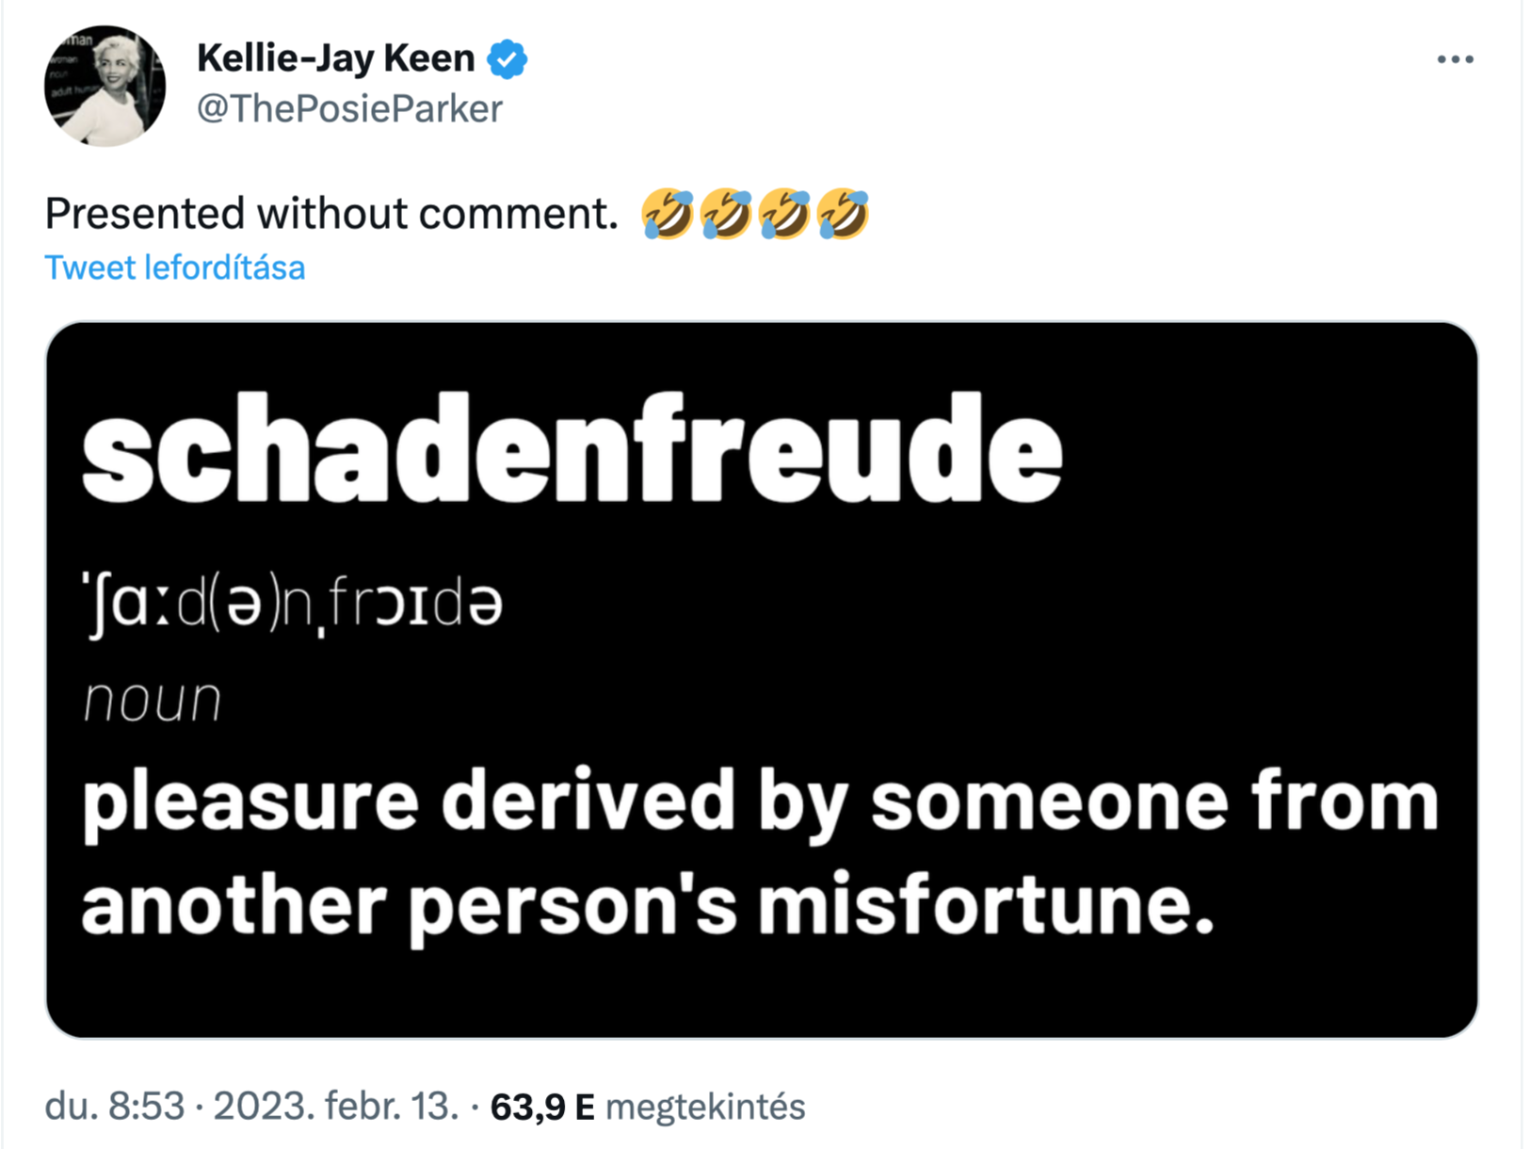Screen dimensions: 1531x1149
Task: Click the last laughing emoji
Action: (843, 214)
